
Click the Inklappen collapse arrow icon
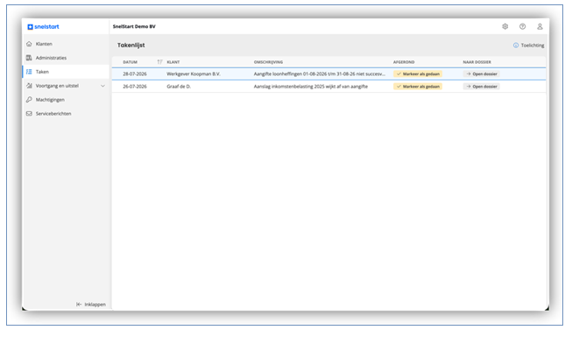pos(79,305)
